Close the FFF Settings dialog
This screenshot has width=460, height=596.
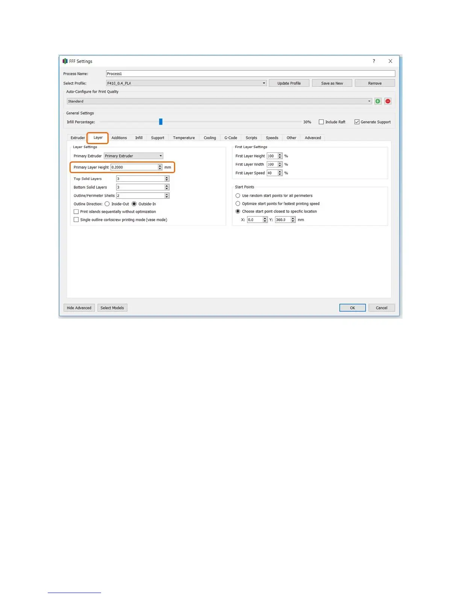390,61
